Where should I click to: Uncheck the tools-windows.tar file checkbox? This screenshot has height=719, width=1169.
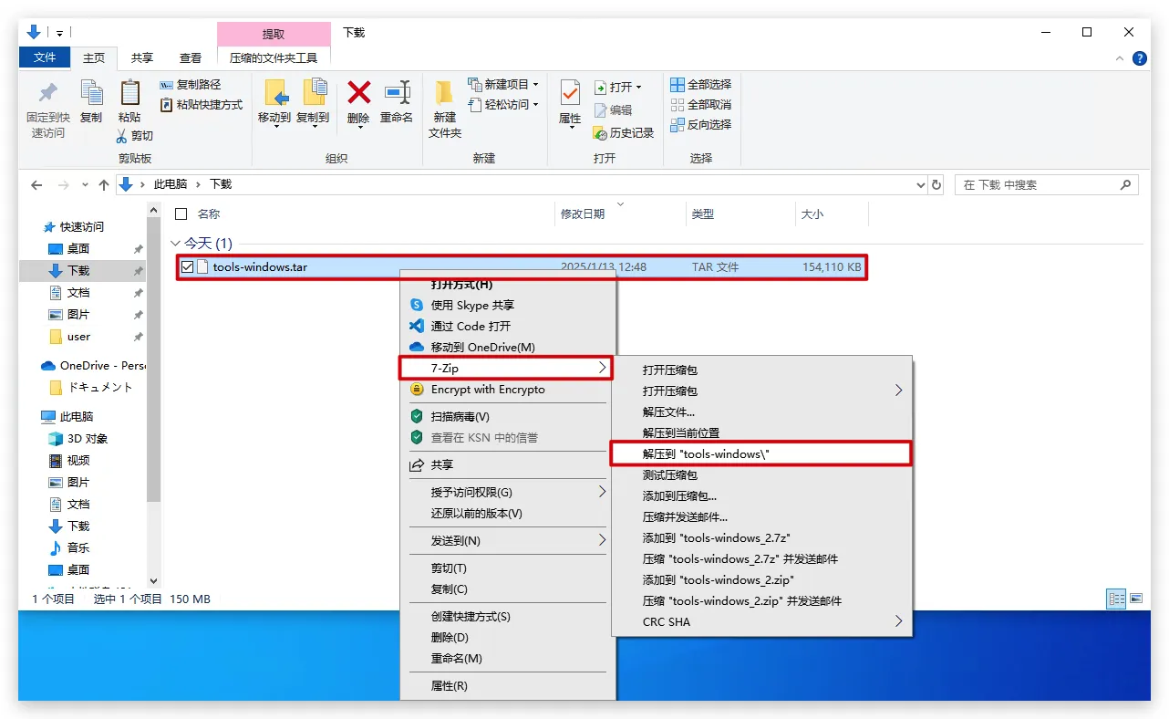point(188,267)
